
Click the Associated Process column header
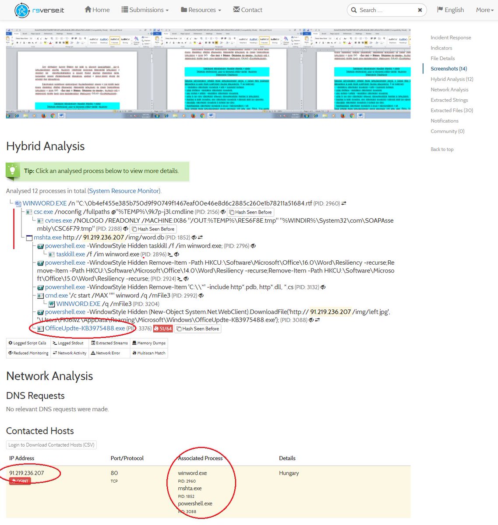(x=200, y=458)
